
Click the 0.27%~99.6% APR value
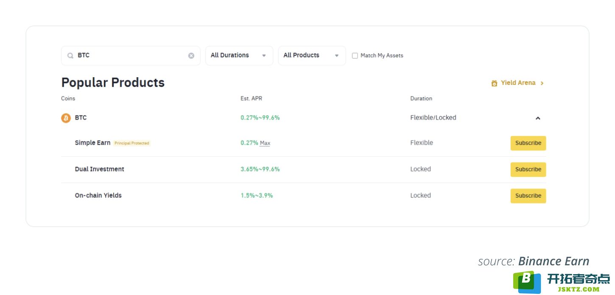pyautogui.click(x=260, y=118)
